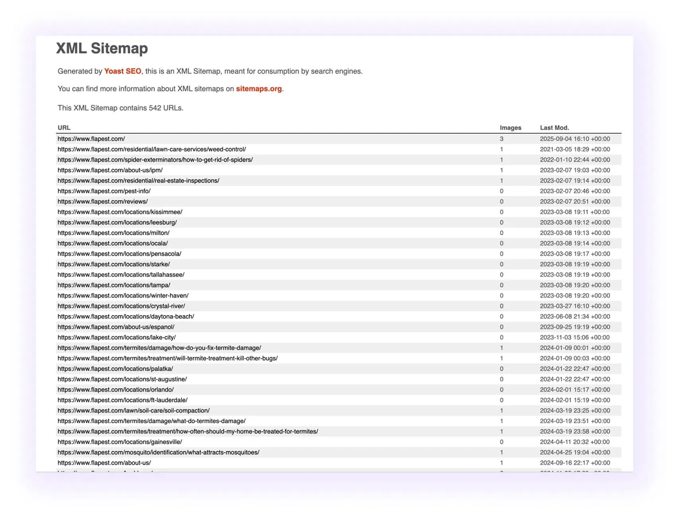This screenshot has width=677, height=516.
Task: Click the date 2024-04-11 20:32 +00:00
Action: pos(575,442)
